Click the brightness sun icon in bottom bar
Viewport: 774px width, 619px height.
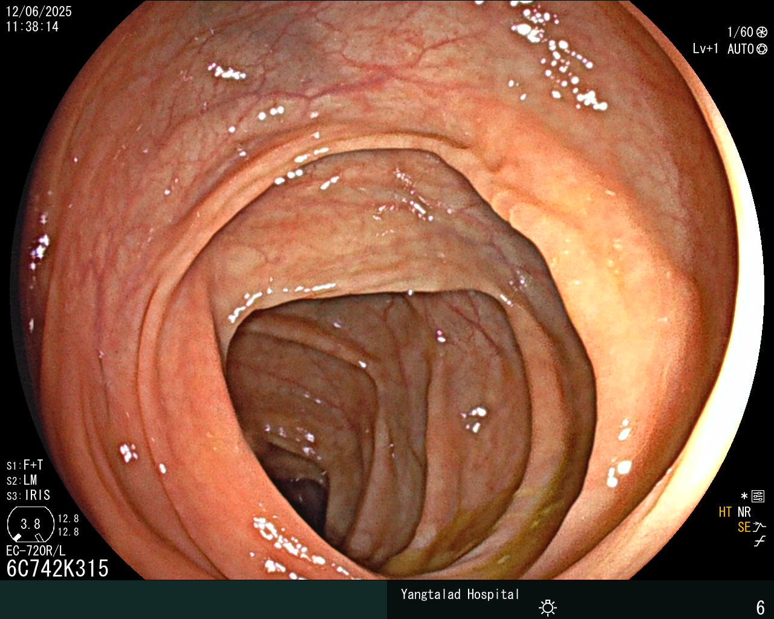pyautogui.click(x=548, y=607)
